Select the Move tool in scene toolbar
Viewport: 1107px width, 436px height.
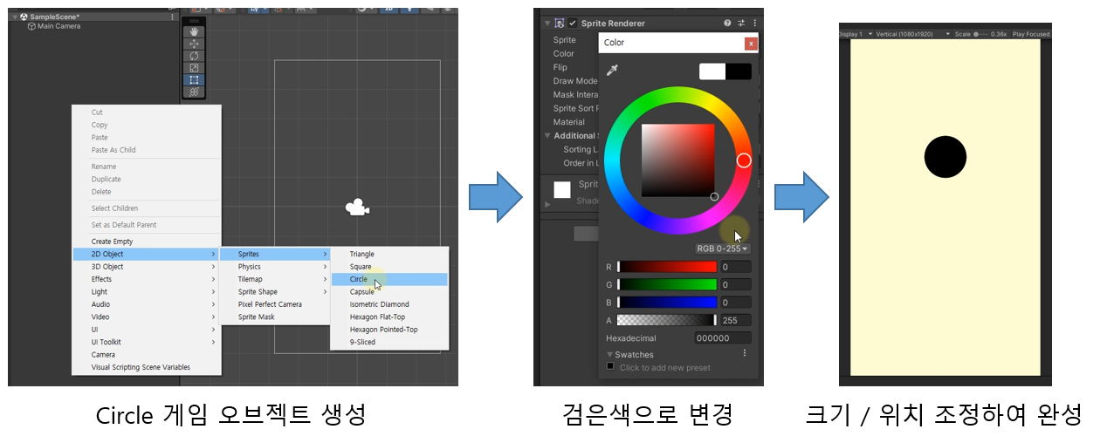(x=194, y=44)
